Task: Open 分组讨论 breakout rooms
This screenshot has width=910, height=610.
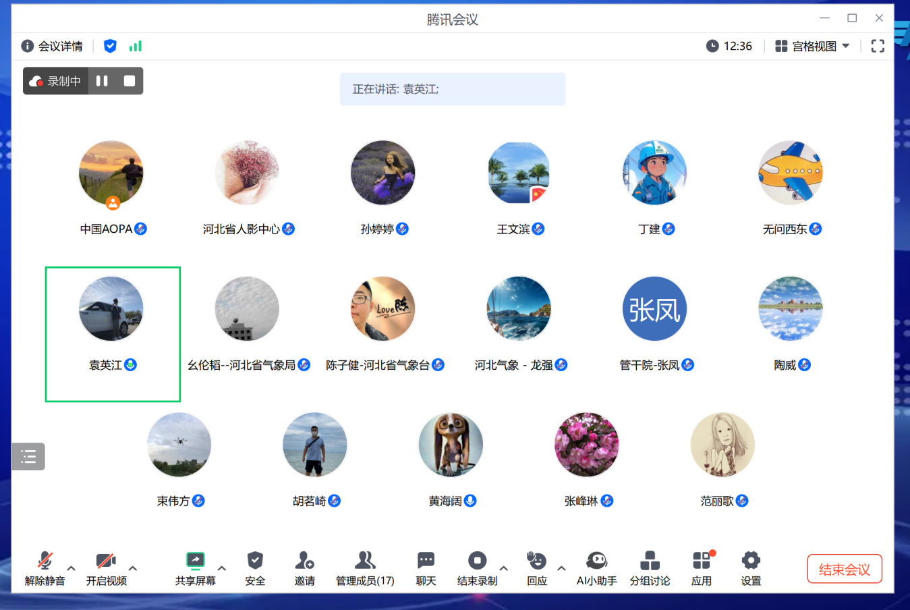Action: coord(649,567)
